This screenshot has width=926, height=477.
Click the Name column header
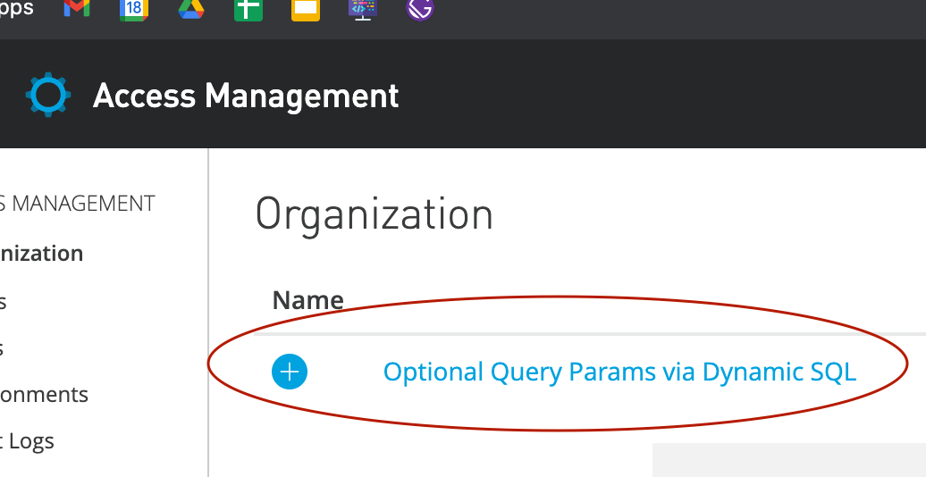coord(307,300)
